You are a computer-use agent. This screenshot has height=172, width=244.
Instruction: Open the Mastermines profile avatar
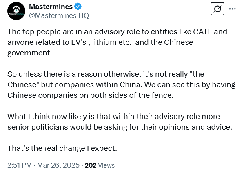point(16,11)
